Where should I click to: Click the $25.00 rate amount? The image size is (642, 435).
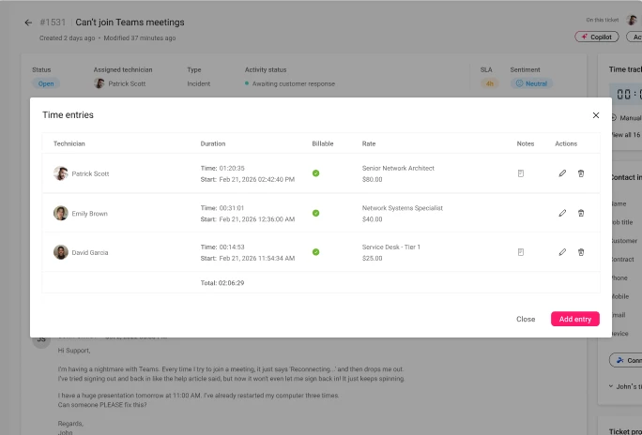[373, 259]
